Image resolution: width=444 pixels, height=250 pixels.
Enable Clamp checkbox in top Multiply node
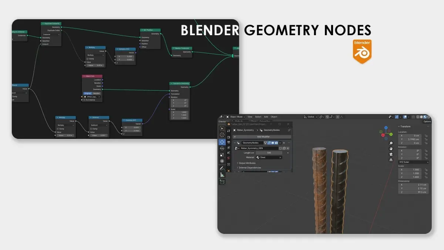(x=87, y=59)
